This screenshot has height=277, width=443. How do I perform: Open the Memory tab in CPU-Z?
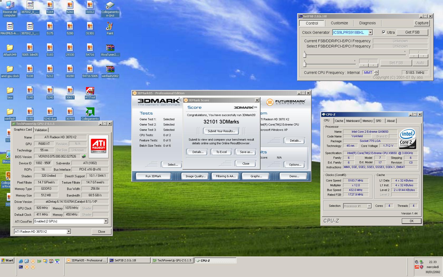click(367, 121)
